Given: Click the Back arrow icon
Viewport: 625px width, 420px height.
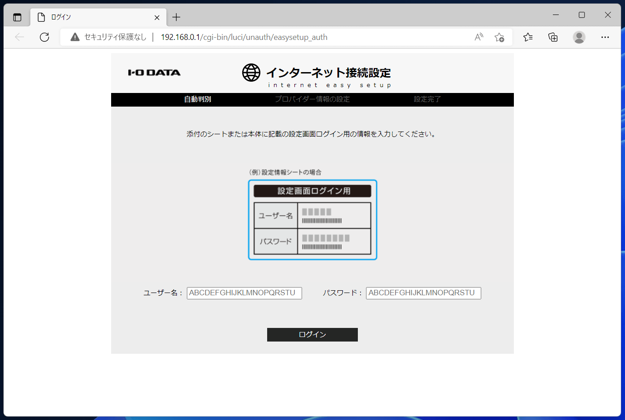Looking at the screenshot, I should click(20, 37).
